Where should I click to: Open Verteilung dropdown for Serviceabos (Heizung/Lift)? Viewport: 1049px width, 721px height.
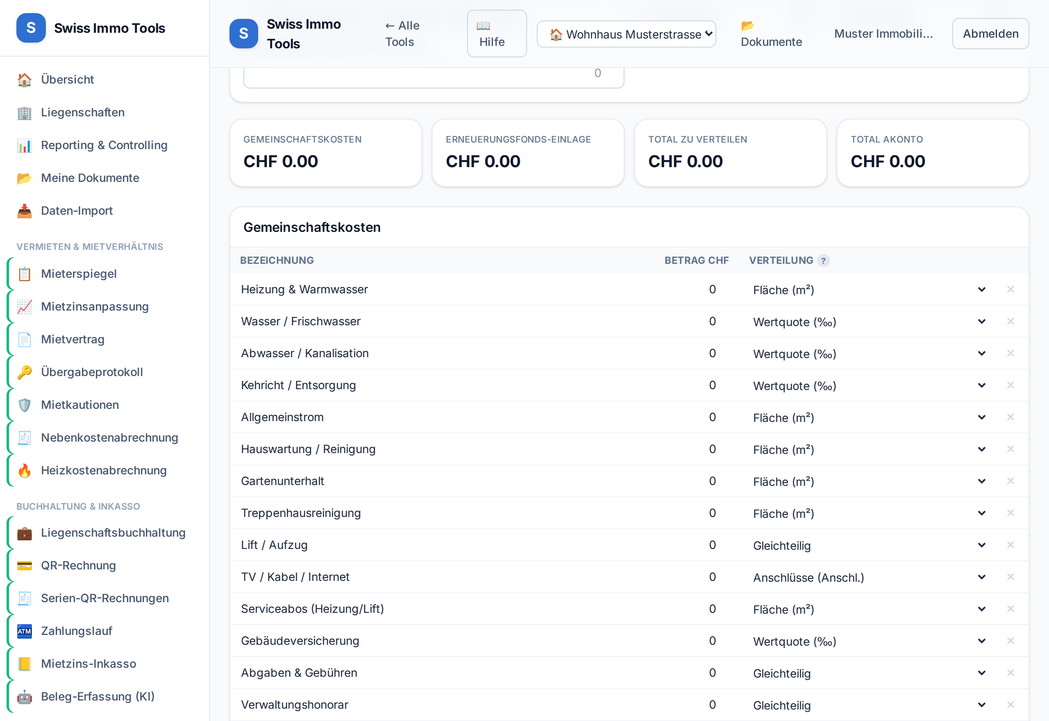869,609
